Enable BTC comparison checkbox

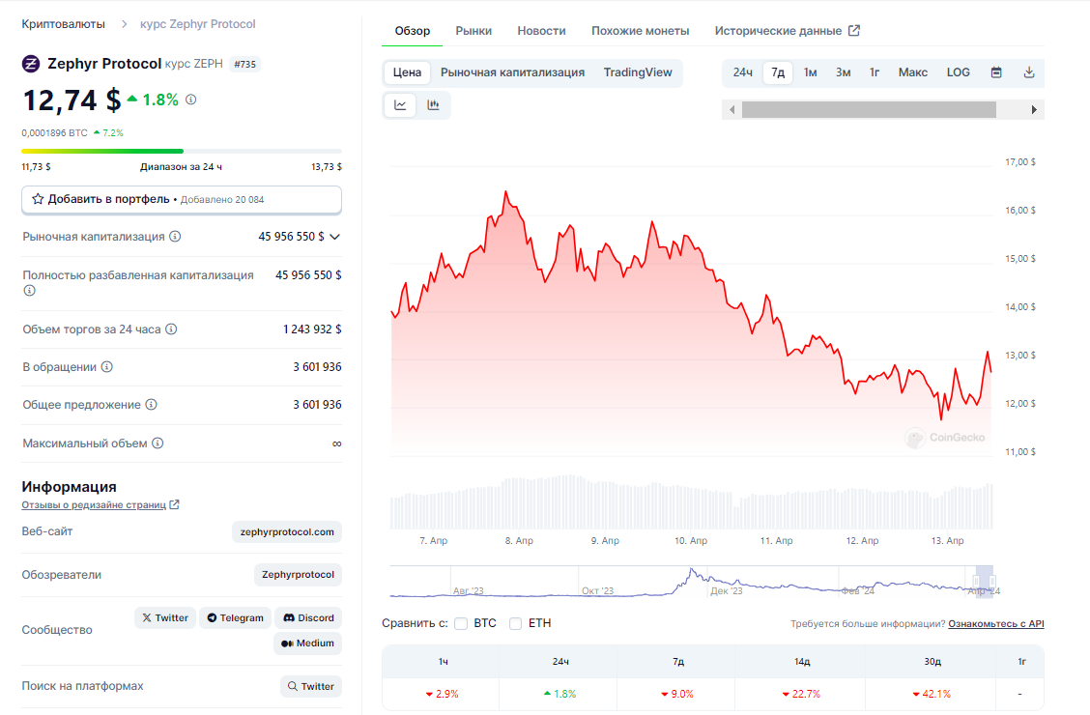click(x=461, y=623)
